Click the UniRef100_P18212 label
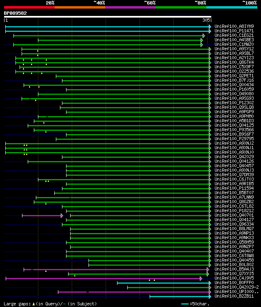Screen dimensions: 261x307 pos(234,211)
